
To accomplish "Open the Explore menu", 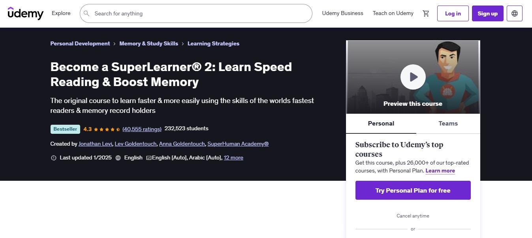I will pos(61,13).
